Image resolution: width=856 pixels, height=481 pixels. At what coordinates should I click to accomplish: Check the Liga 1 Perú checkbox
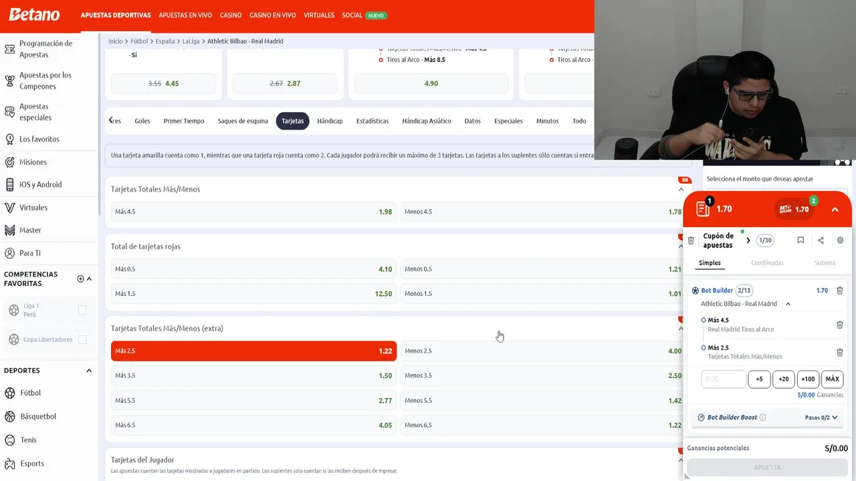pos(82,310)
